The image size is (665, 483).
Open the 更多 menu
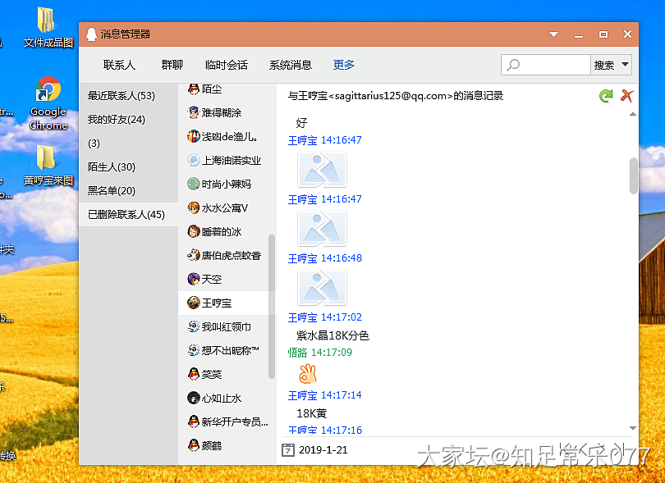(x=344, y=65)
